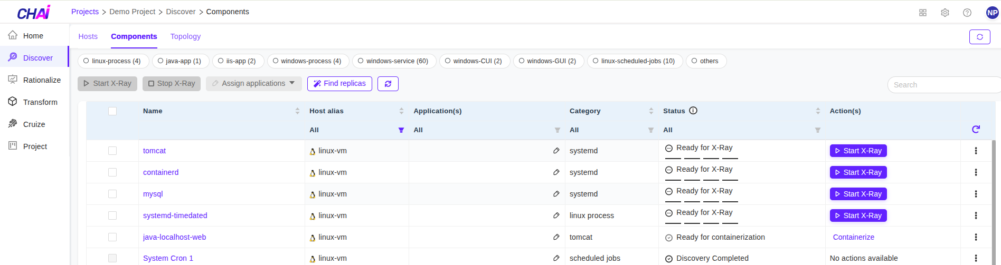Check the tomcat row checkbox
This screenshot has width=1001, height=265.
(x=112, y=151)
